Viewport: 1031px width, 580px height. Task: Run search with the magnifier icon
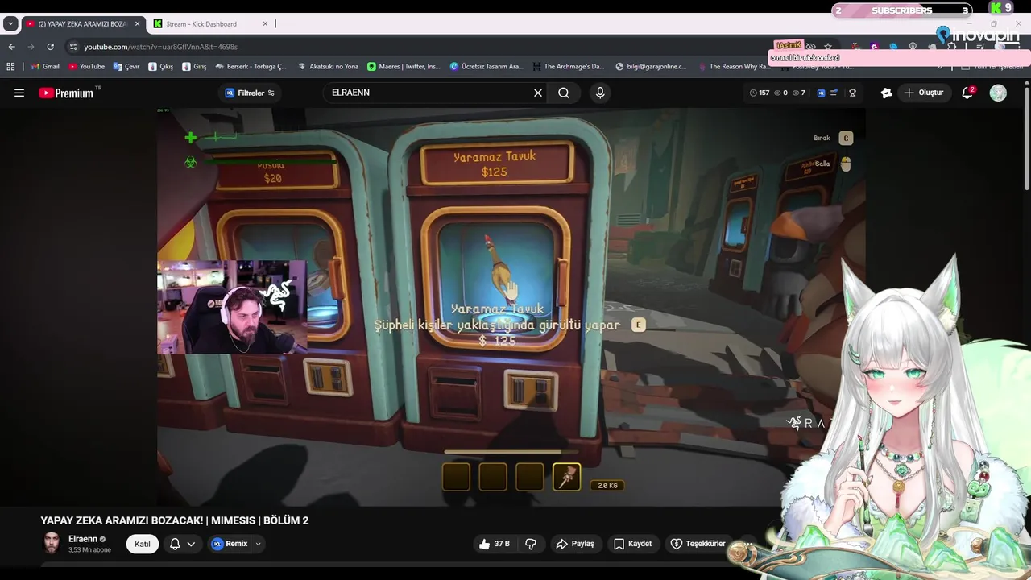coord(564,93)
